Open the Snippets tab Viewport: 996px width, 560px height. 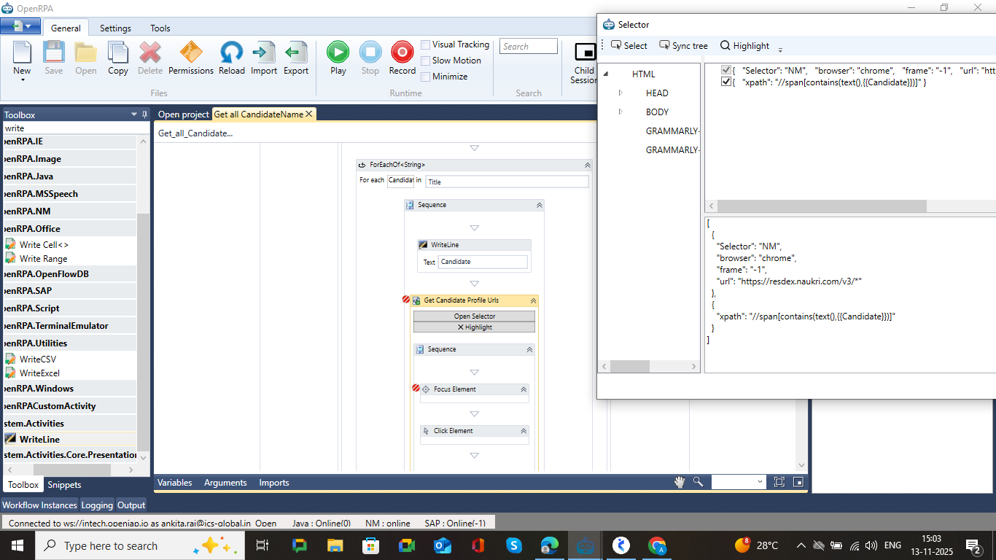[x=64, y=485]
